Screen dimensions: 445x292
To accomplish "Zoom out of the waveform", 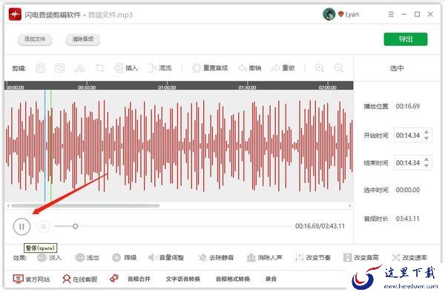I will pyautogui.click(x=339, y=68).
